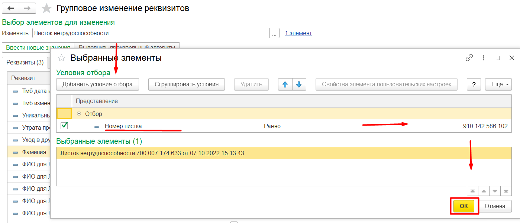Screen dimensions: 520x223
Task: Copy link to Выбранные элементы dialog
Action: [x=469, y=58]
